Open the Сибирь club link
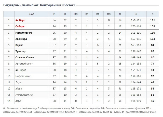Image resolution: width=163 pixels, height=117 pixels. (x=20, y=27)
